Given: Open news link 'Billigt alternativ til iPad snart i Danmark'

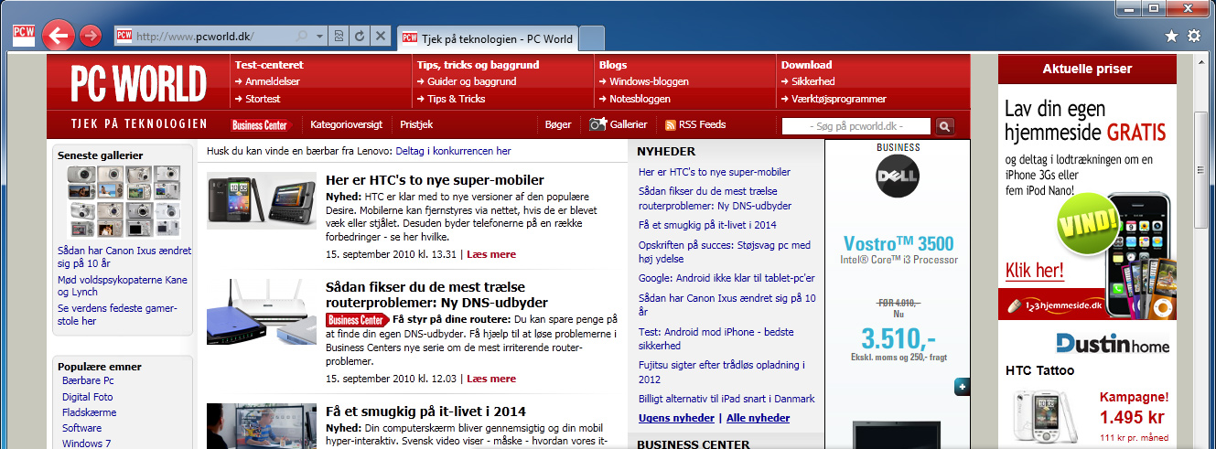Looking at the screenshot, I should coord(726,399).
